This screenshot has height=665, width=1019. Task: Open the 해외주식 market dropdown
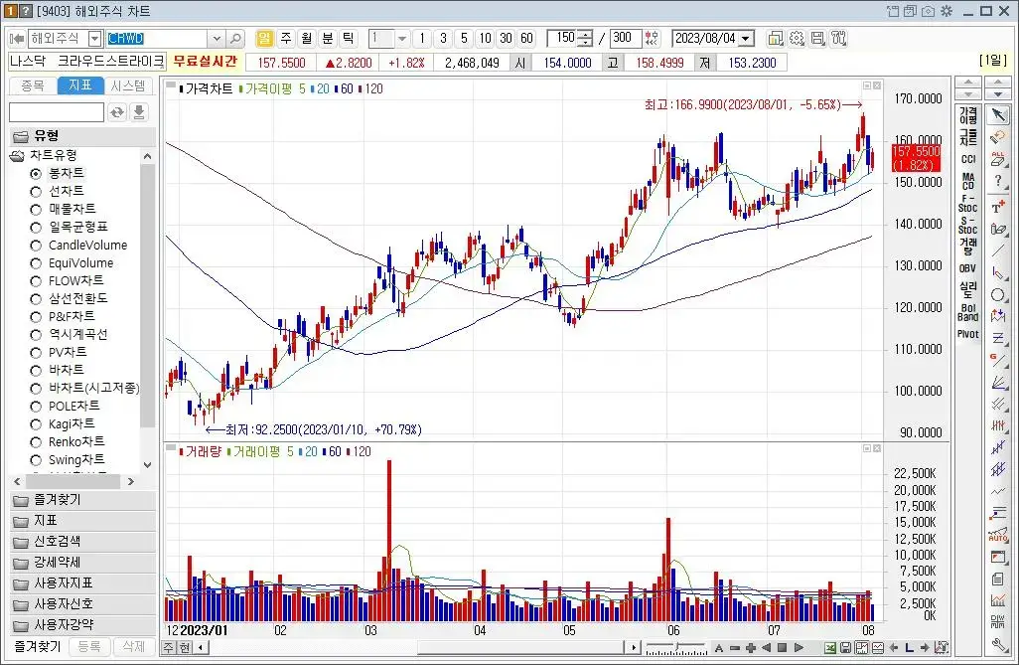95,39
